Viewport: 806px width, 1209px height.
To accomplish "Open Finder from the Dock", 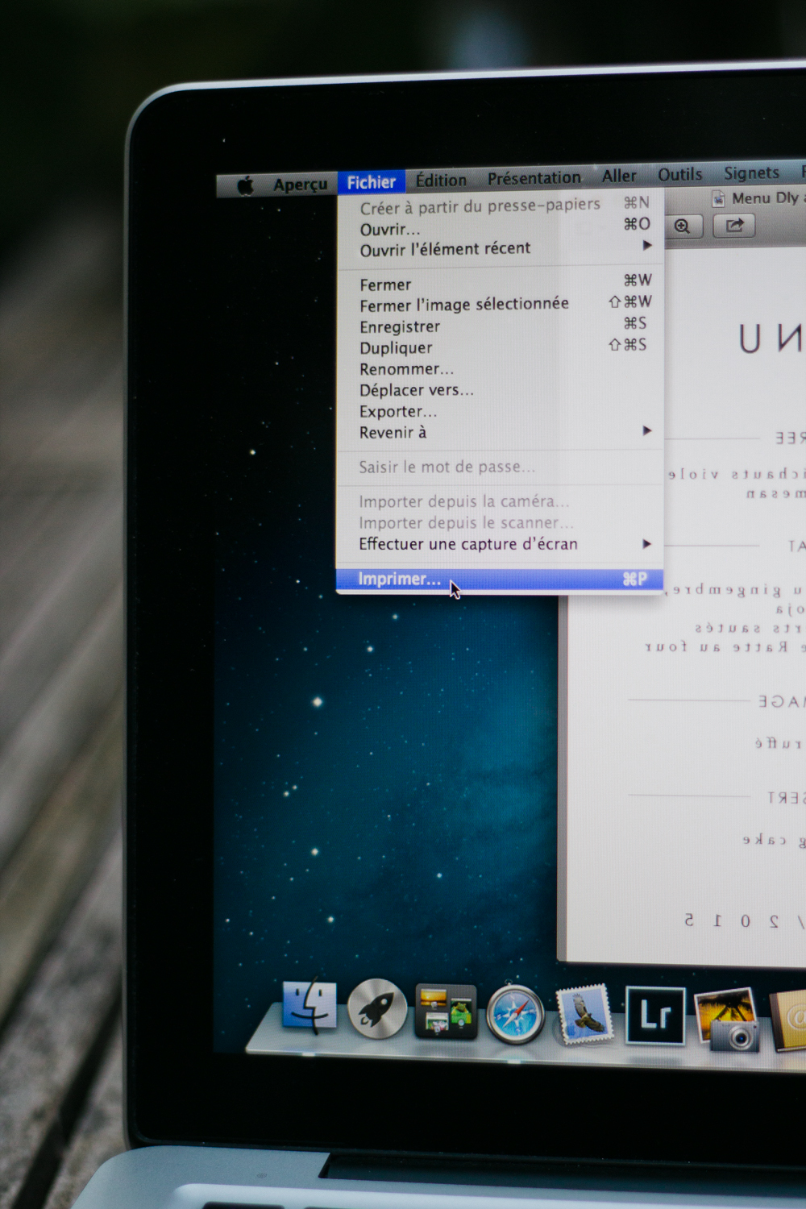I will pyautogui.click(x=310, y=1004).
